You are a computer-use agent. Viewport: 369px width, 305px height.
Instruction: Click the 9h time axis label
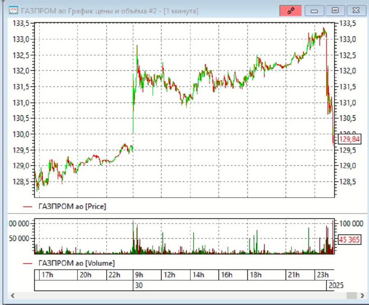pyautogui.click(x=139, y=275)
